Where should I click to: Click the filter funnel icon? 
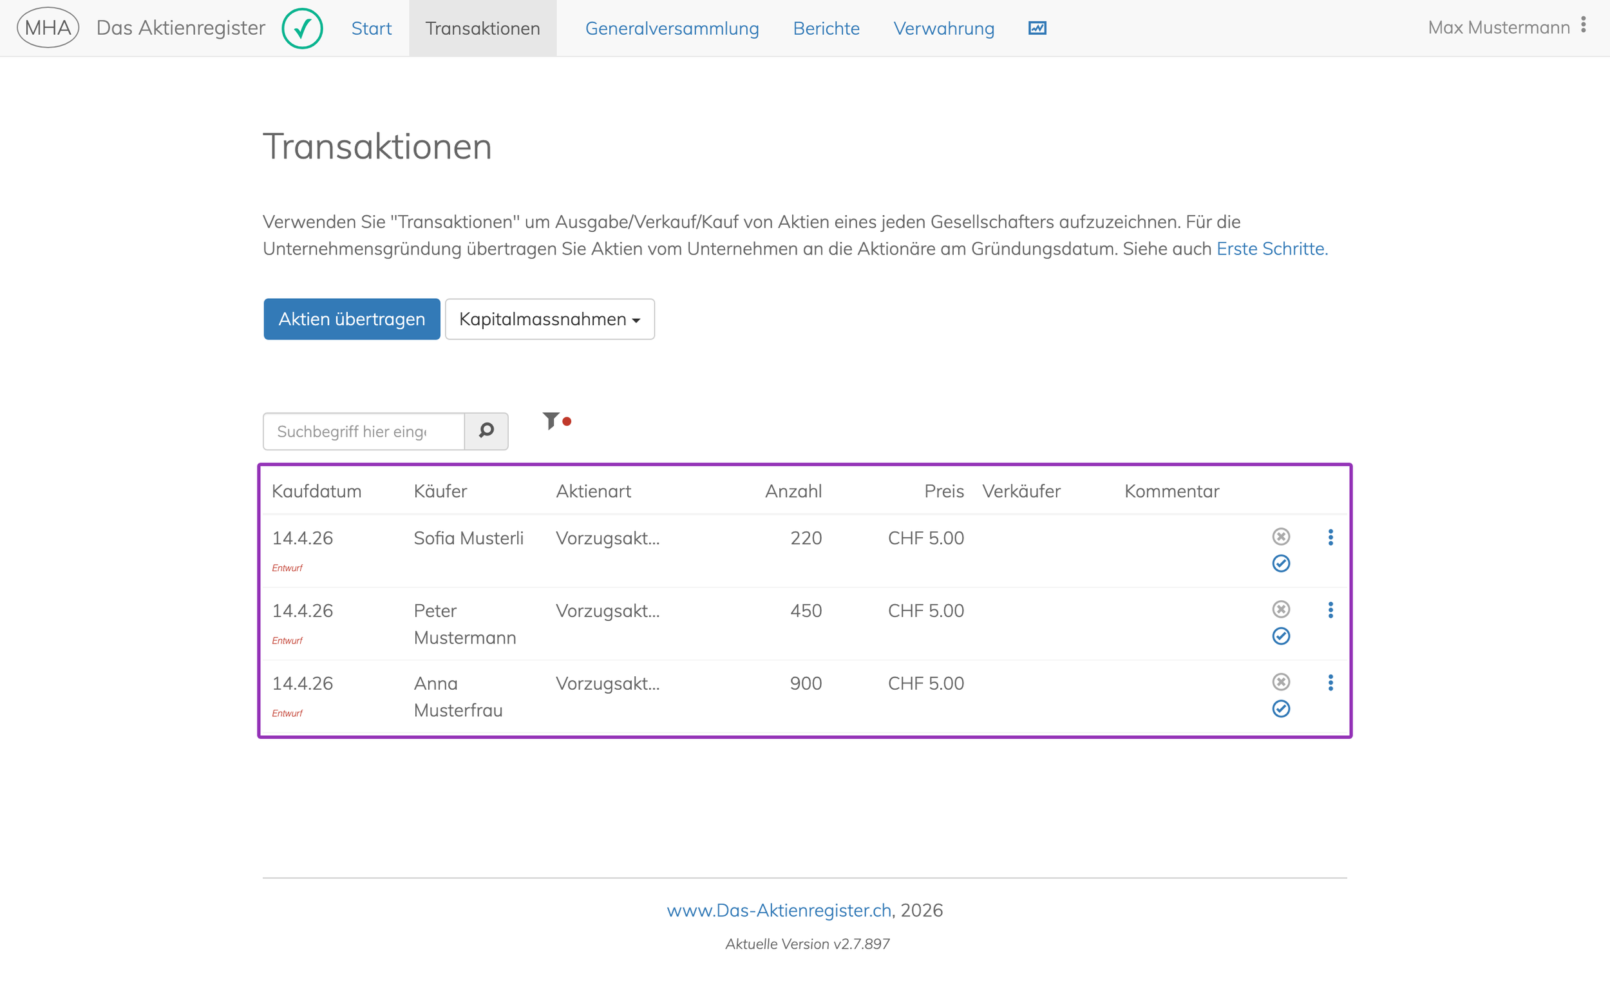point(551,421)
